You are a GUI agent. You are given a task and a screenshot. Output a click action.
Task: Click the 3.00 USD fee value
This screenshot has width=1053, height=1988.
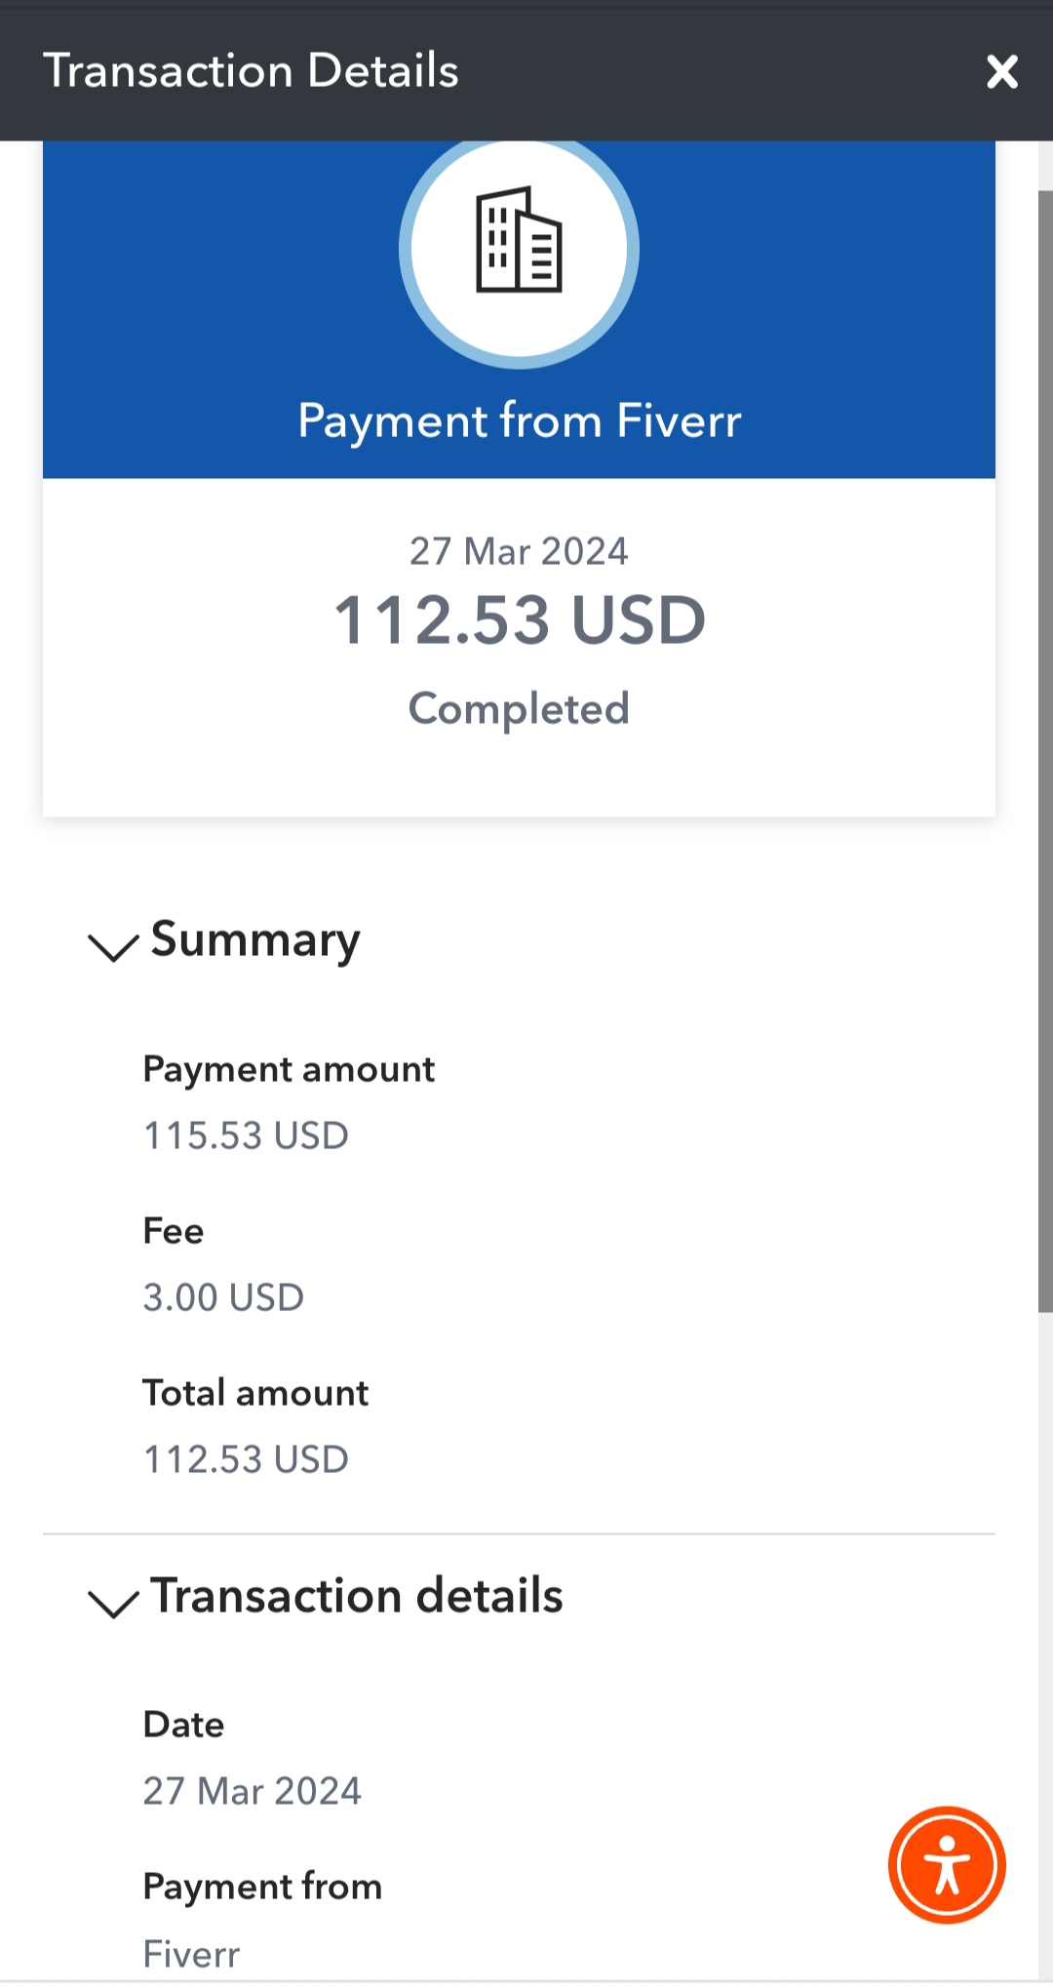tap(223, 1297)
